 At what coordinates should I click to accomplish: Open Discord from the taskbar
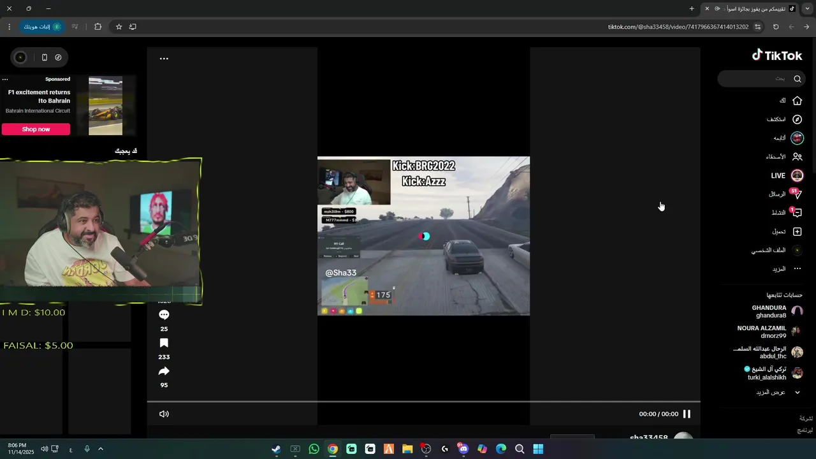(463, 449)
